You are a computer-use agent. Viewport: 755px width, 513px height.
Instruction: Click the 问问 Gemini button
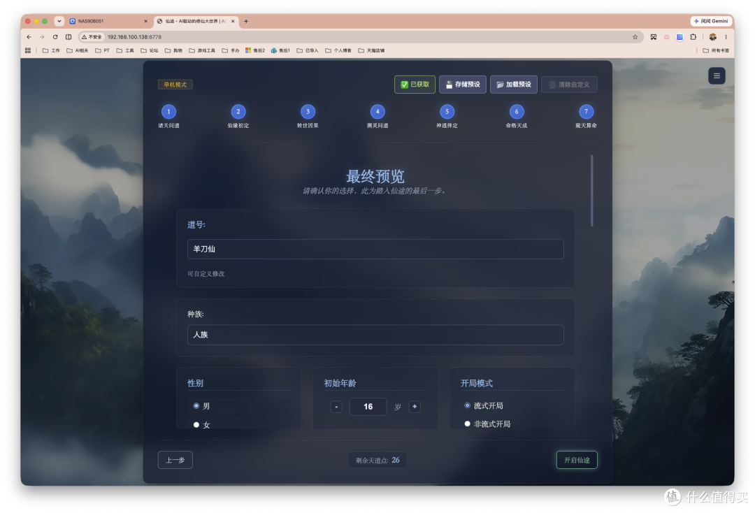click(x=711, y=21)
